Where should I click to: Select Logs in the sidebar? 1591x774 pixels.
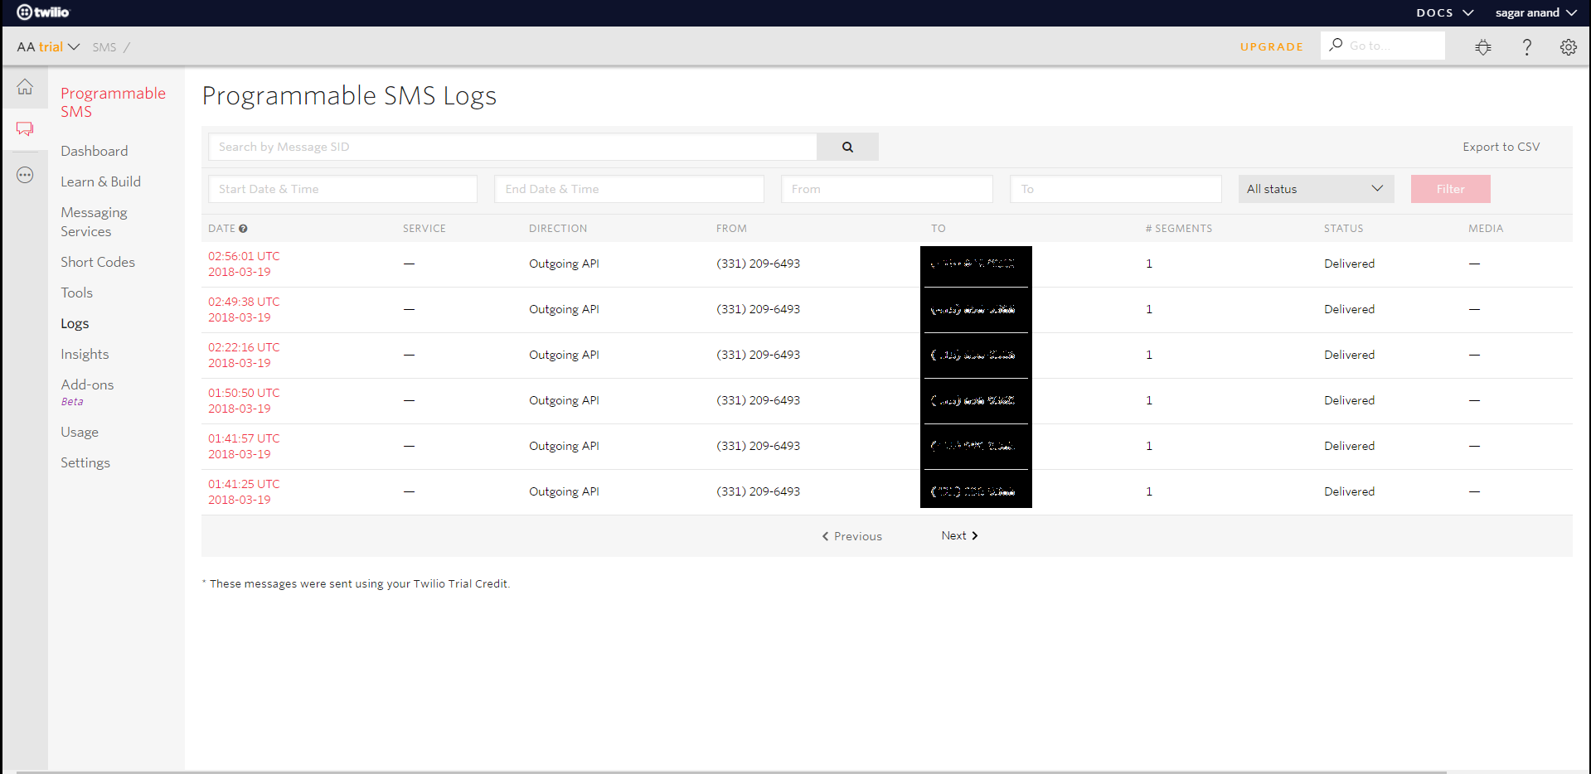[75, 324]
